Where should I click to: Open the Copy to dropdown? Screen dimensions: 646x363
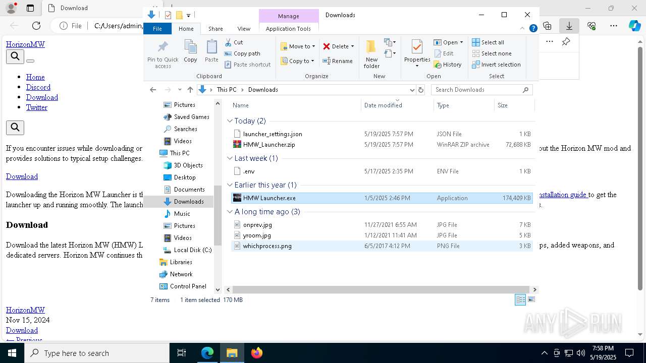pos(297,61)
